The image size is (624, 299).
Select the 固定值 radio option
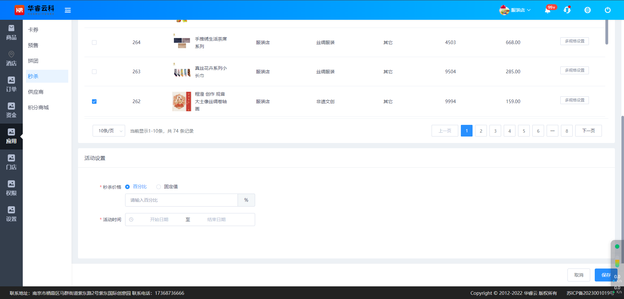pyautogui.click(x=159, y=187)
